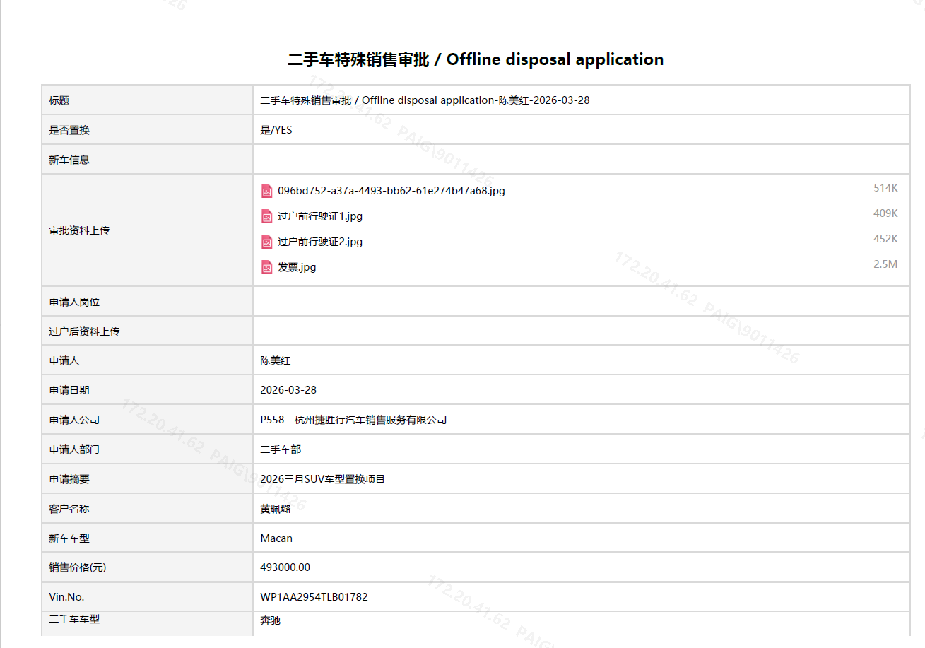
Task: Select the Vin.No. value WP1AA2954TLB01782
Action: coord(314,597)
